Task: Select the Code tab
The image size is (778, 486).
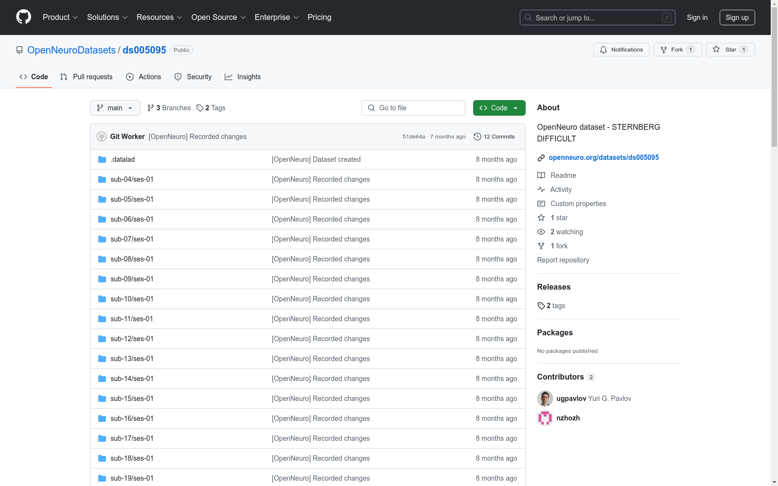Action: (x=34, y=77)
